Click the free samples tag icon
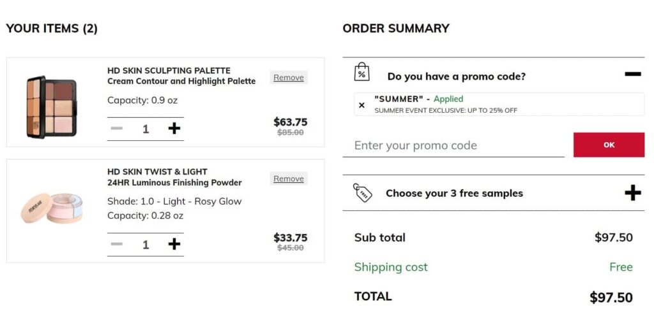The image size is (654, 318). (x=363, y=192)
